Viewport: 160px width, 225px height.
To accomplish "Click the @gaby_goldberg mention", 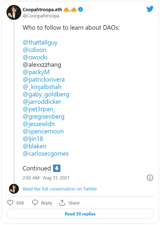I will pos(46,94).
